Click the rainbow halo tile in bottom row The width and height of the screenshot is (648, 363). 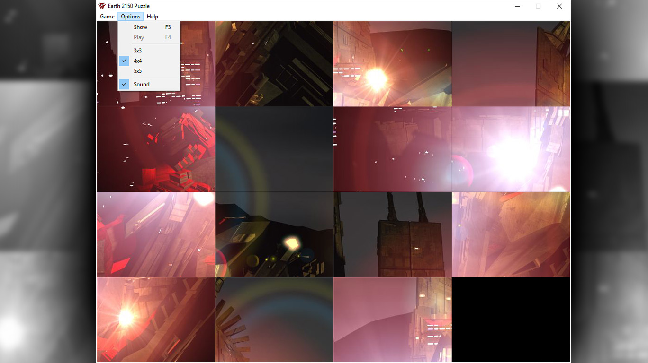[274, 320]
